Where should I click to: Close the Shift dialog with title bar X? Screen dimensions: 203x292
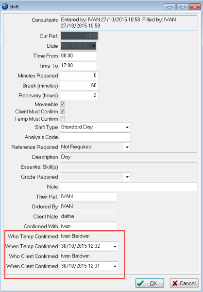click(x=195, y=7)
